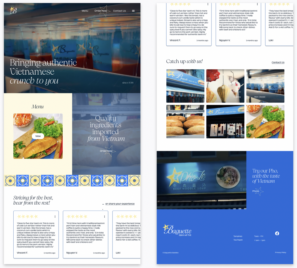297x268 pixels.
Task: Click the 'or share your experience' link
Action: click(120, 204)
